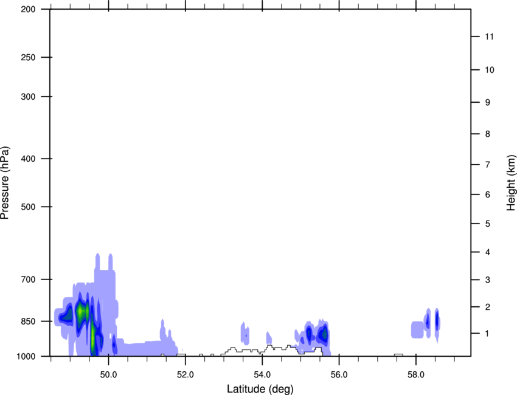Screen dimensions: 517x395
Task: Click latitude tick label 54.0
Action: click(x=262, y=375)
